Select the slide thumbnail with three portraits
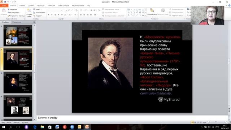Screen dimensions: 231x130 [x=18, y=106]
